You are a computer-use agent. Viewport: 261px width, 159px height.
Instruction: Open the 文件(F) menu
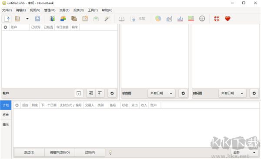coord(7,10)
